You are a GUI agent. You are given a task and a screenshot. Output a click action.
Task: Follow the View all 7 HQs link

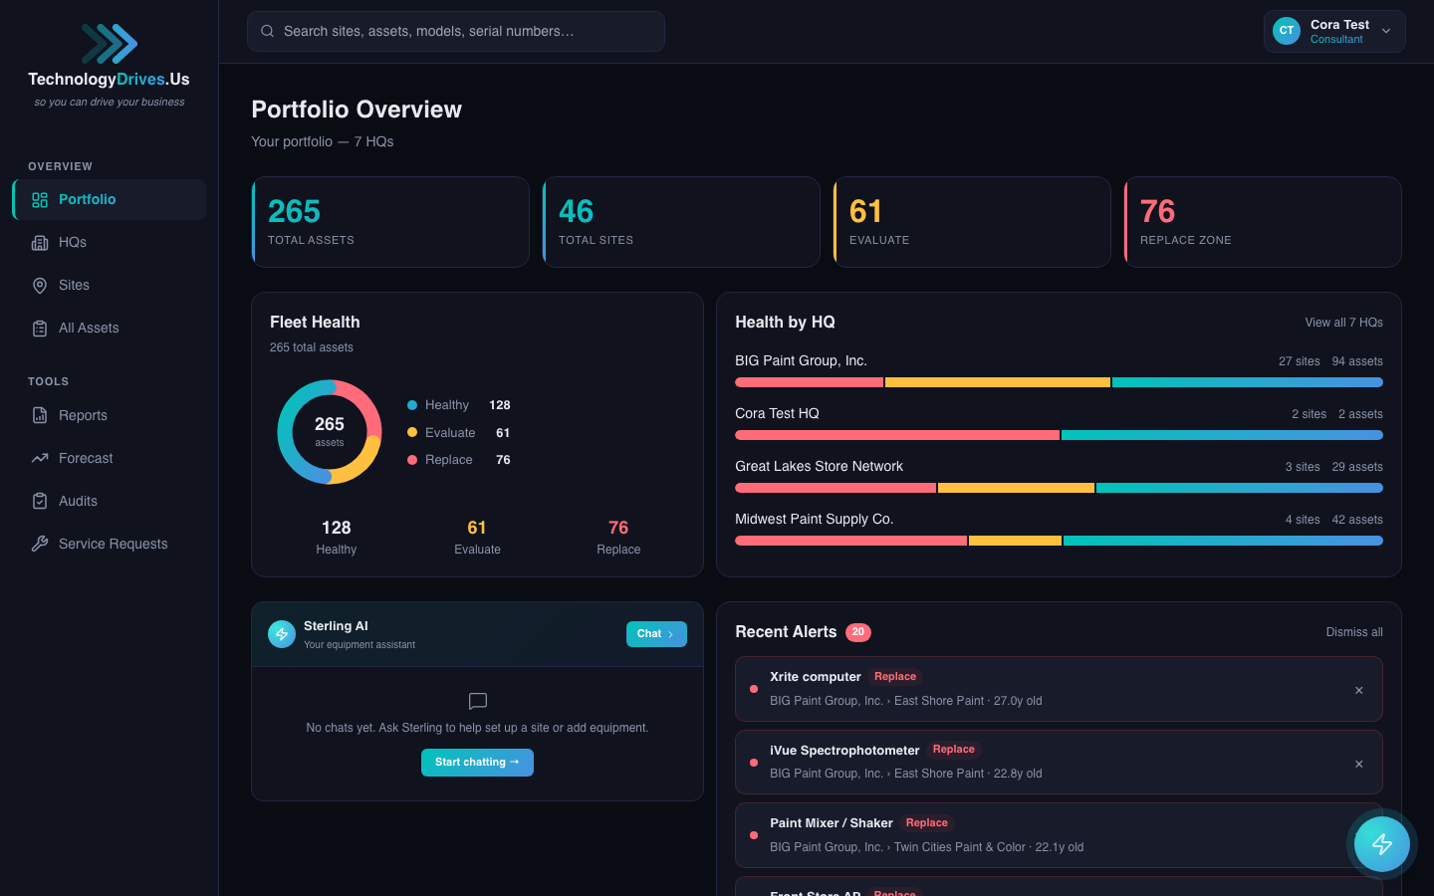click(1343, 323)
